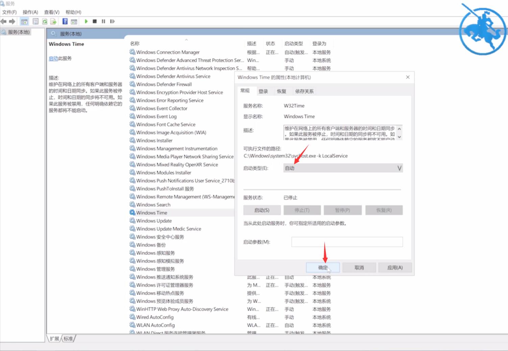Click the Back arrow in the toolbar

pos(4,21)
